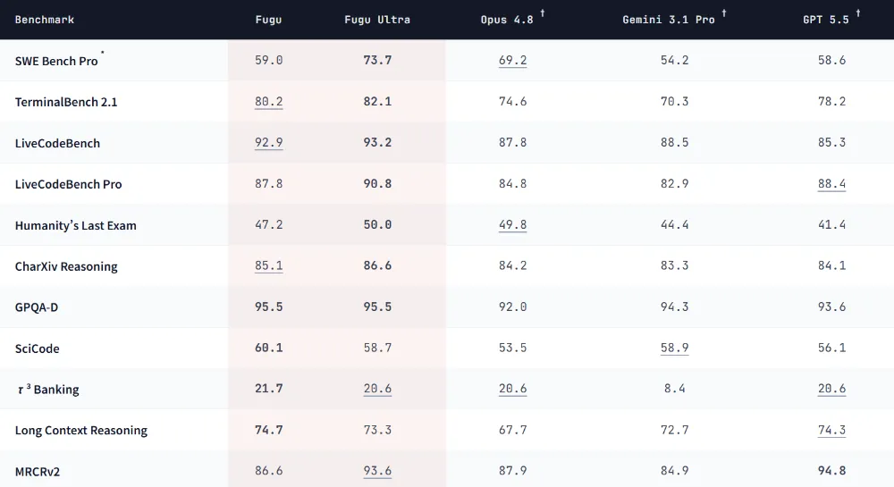The image size is (894, 487).
Task: Click the underlined 58.9 Gemini SciCode score
Action: [674, 348]
